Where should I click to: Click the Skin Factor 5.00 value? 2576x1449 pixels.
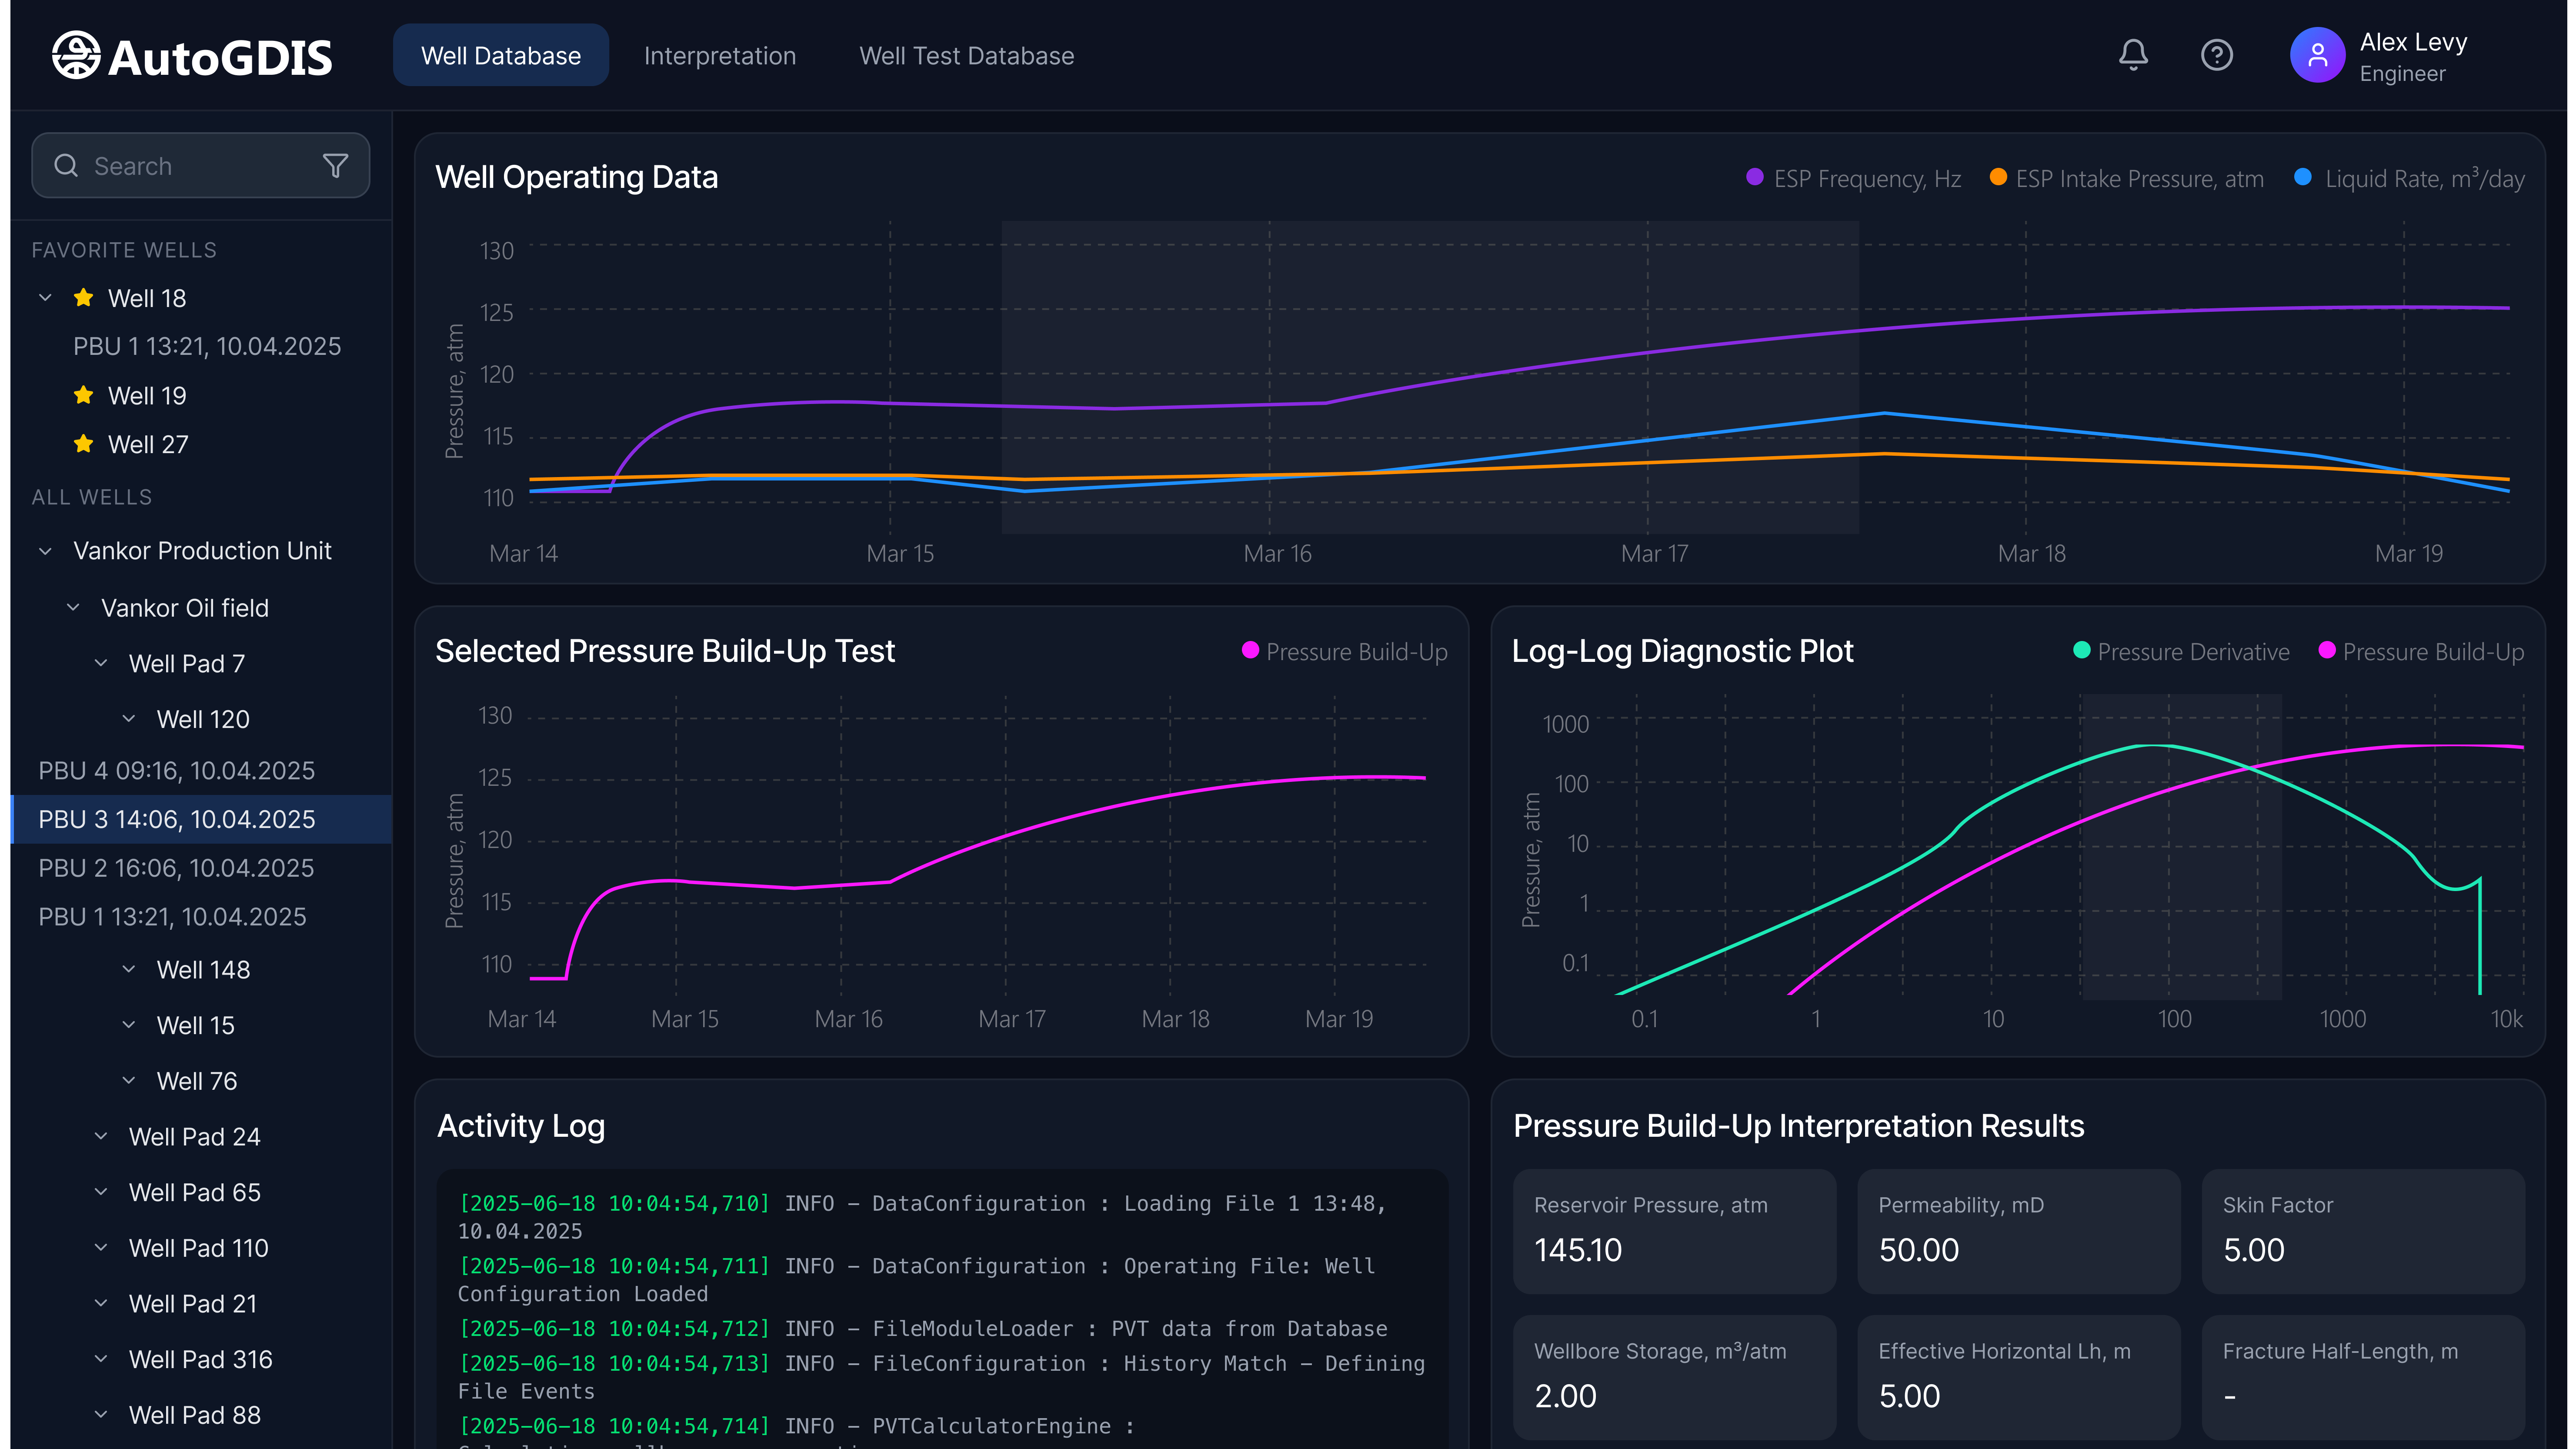(x=2254, y=1250)
